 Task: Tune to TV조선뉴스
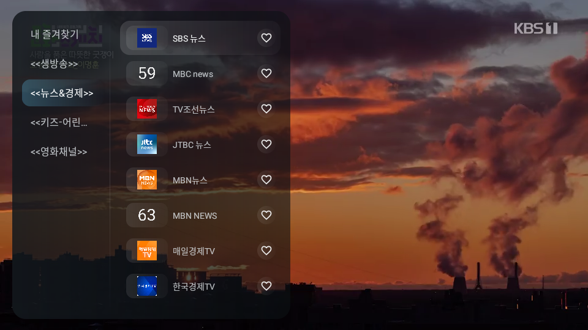click(200, 109)
